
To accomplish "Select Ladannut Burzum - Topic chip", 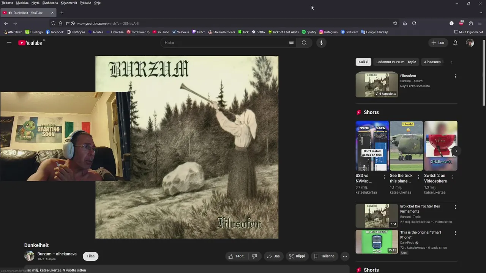I will pyautogui.click(x=396, y=62).
